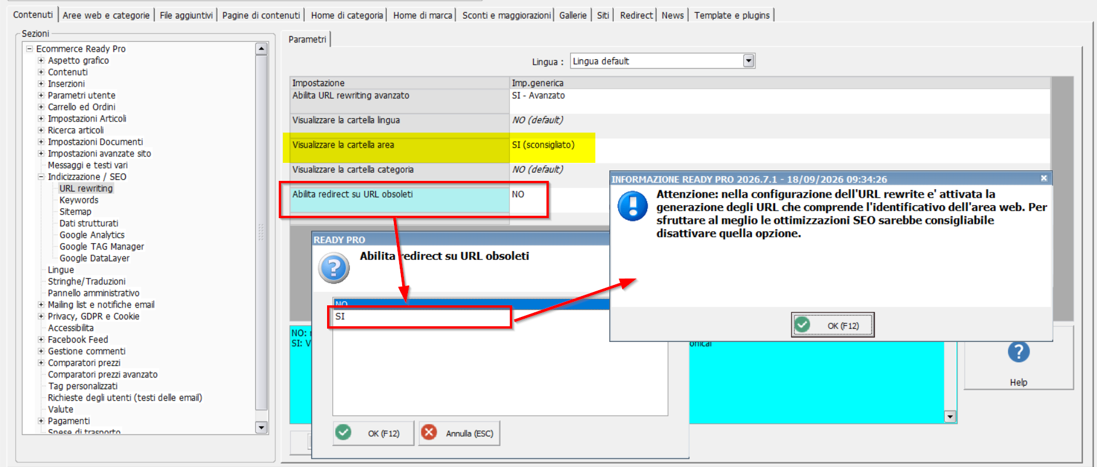This screenshot has height=467, width=1097.
Task: Expand the Aspetto grafico tree node
Action: pyautogui.click(x=41, y=60)
